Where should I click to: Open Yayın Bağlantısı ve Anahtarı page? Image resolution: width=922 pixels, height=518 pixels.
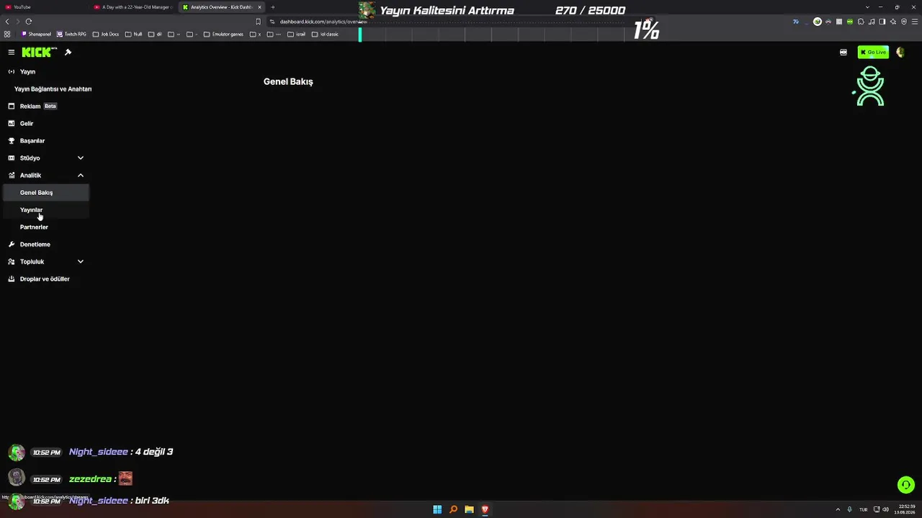[53, 89]
